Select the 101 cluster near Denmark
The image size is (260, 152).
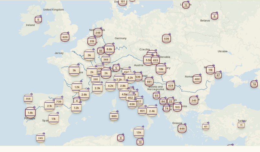click(123, 2)
